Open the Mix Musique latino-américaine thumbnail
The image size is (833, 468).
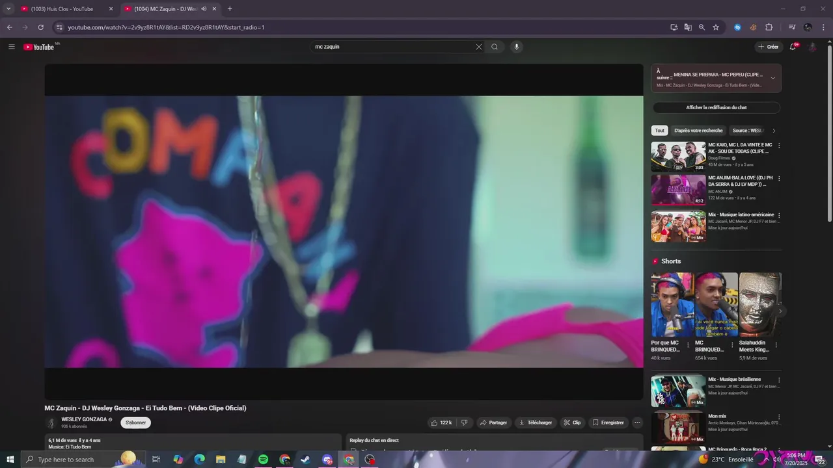coord(679,226)
